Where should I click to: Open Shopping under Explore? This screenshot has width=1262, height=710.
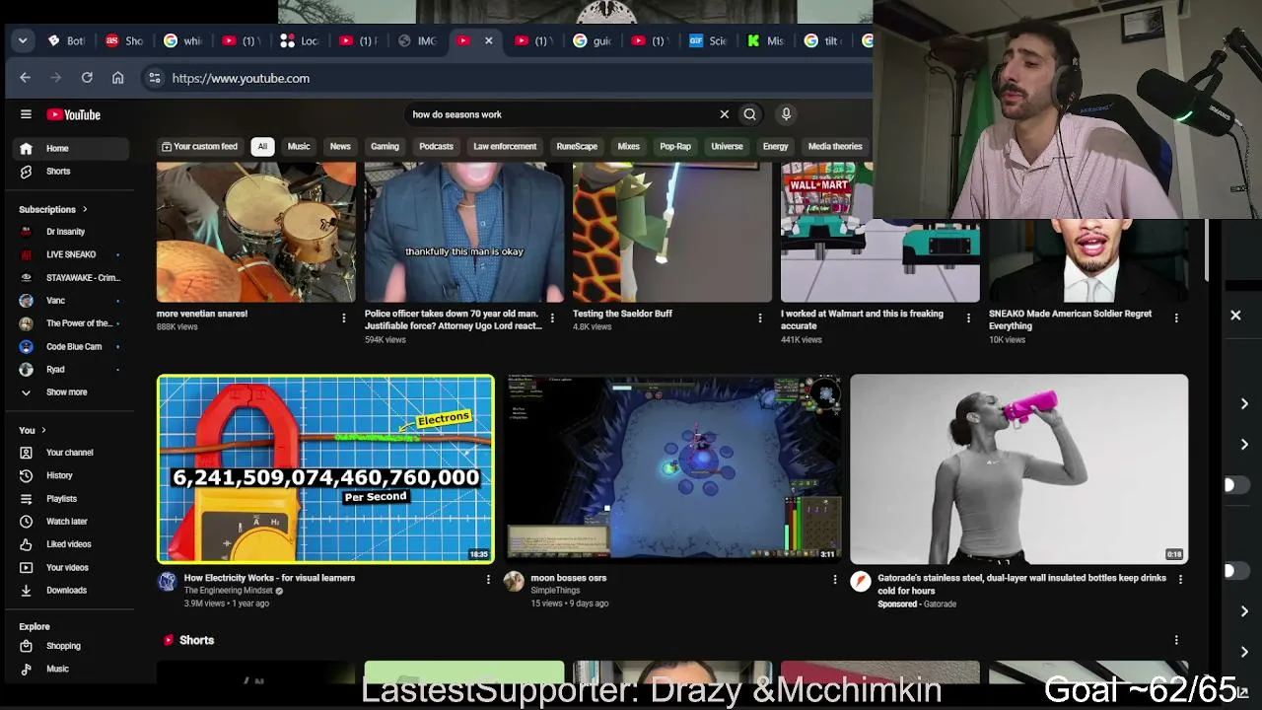[72, 646]
